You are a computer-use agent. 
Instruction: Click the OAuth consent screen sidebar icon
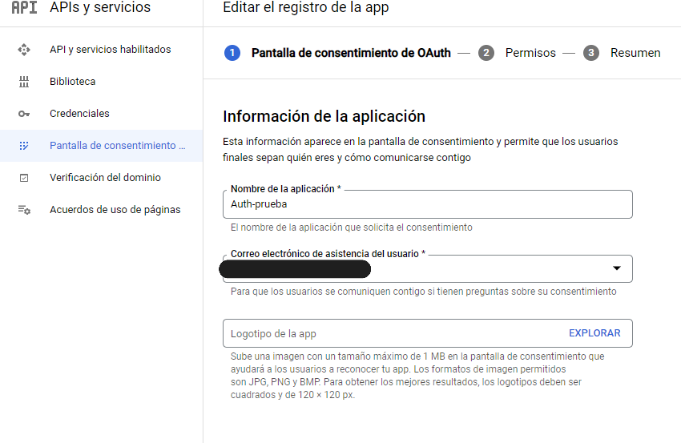pyautogui.click(x=24, y=146)
